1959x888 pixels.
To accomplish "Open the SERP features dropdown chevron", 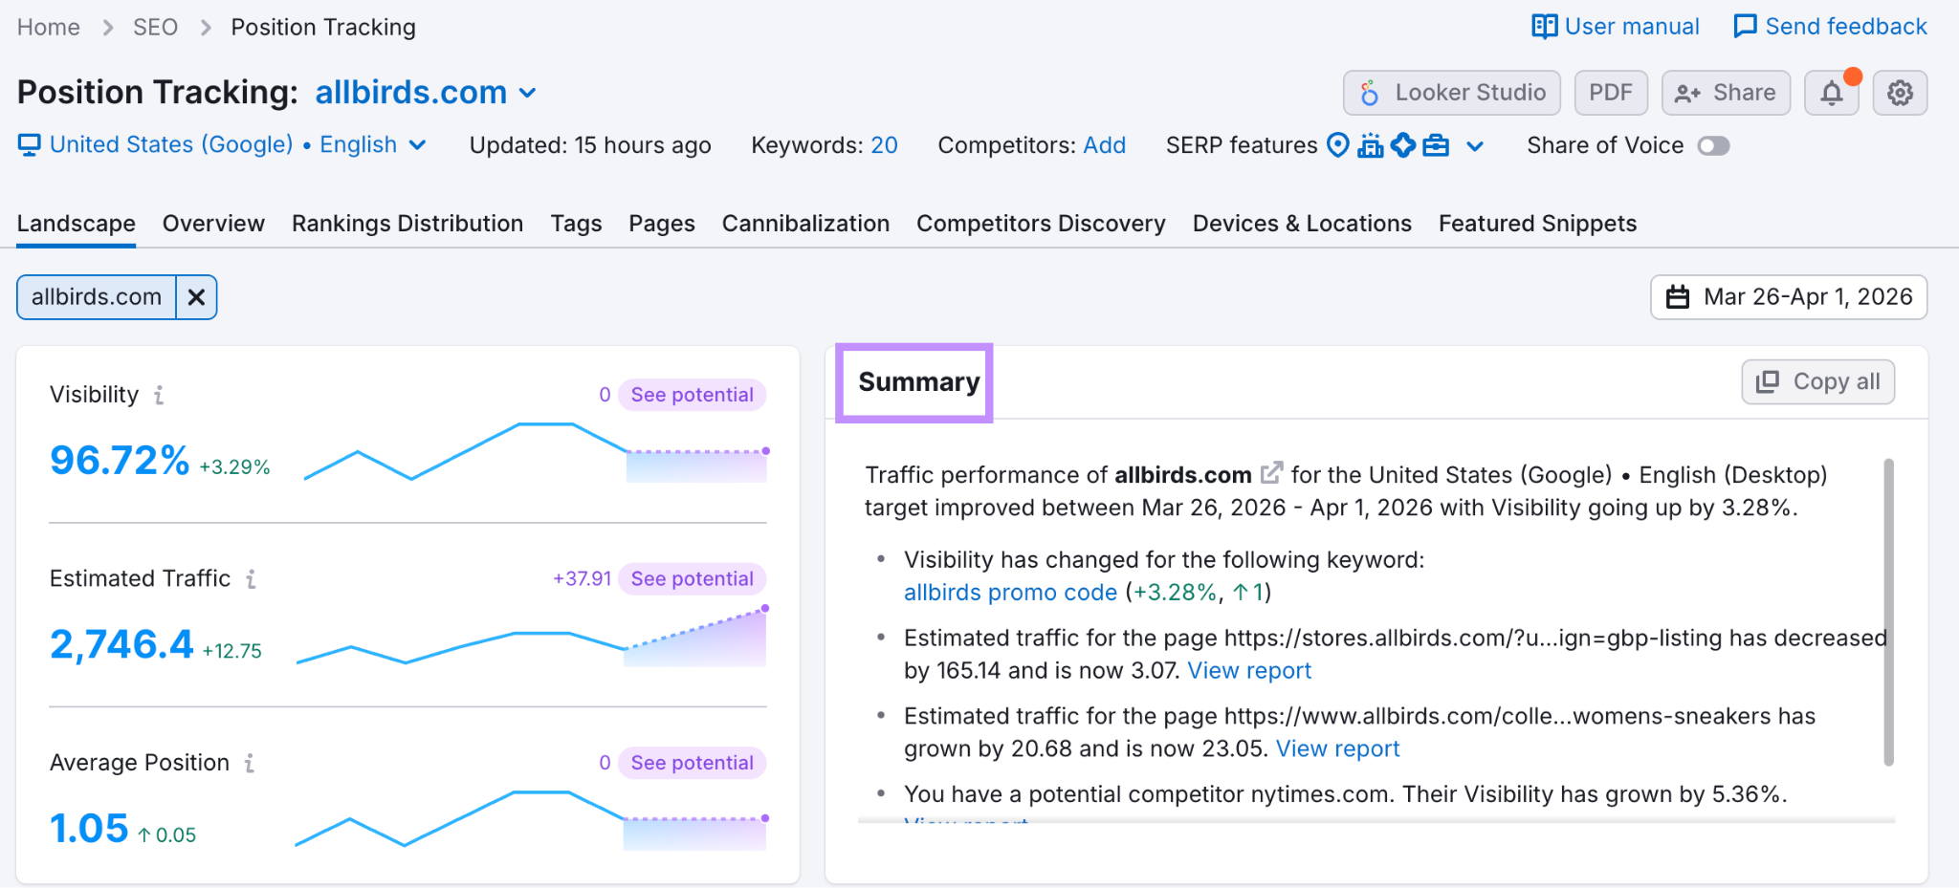I will (1476, 146).
